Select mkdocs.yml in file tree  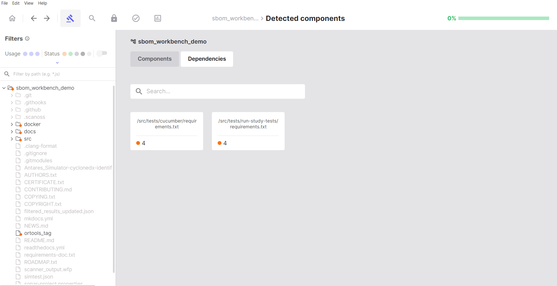coord(38,219)
